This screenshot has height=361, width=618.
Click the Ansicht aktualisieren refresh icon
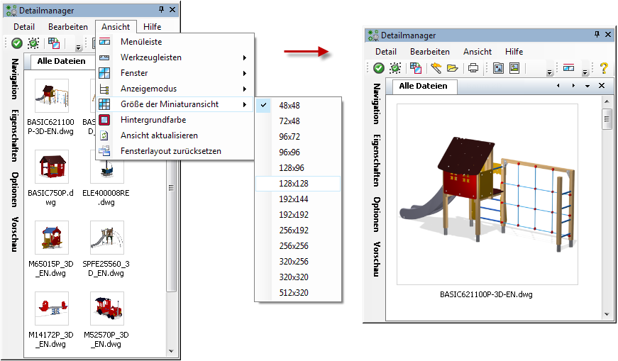pos(105,135)
